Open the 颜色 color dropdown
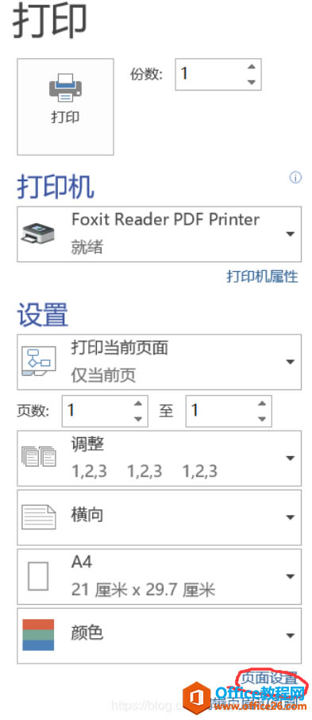312x720 pixels. 160,636
